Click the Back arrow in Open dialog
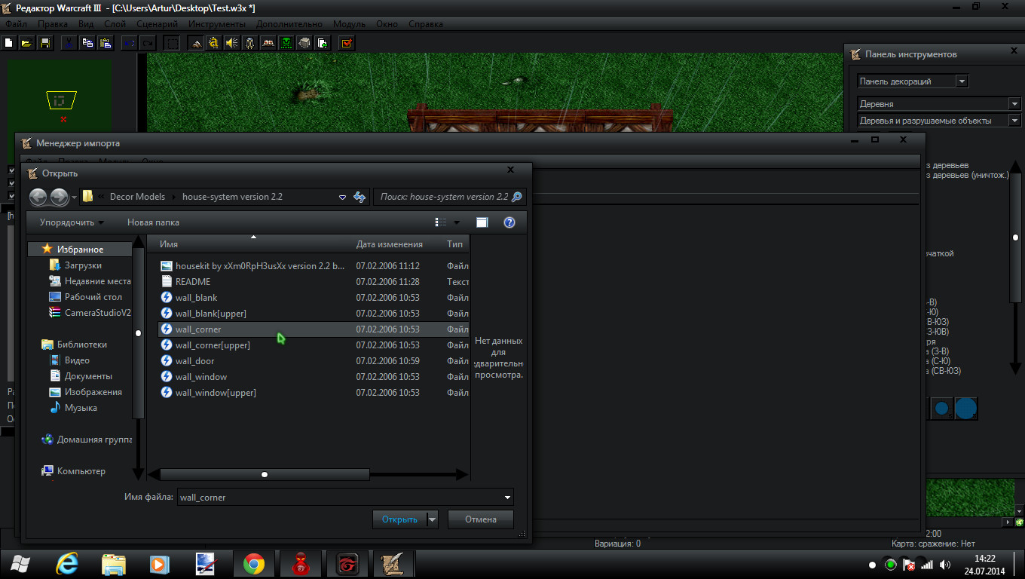The height and width of the screenshot is (579, 1025). pos(38,198)
